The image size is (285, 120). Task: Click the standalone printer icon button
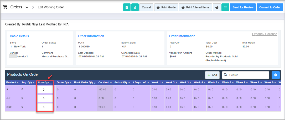coord(217,7)
